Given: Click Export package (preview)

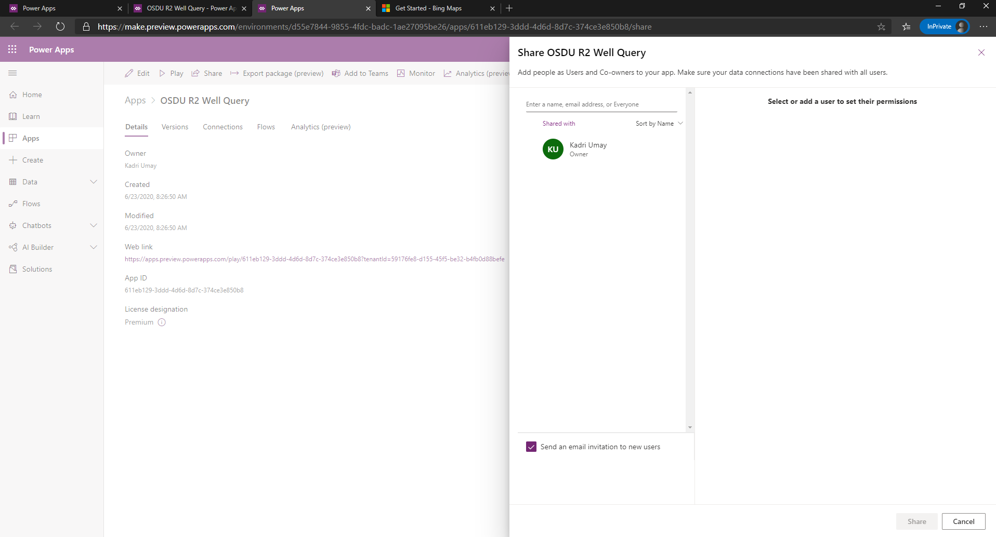Looking at the screenshot, I should coord(277,73).
